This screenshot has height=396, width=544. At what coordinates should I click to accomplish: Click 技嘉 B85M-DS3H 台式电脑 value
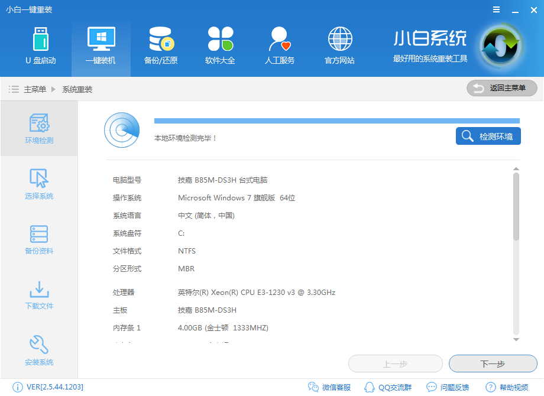(x=223, y=180)
